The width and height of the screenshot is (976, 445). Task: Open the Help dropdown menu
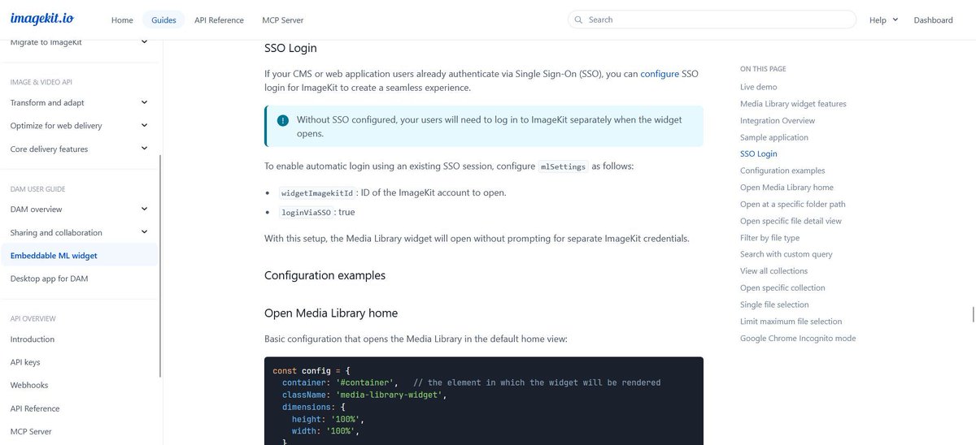[883, 19]
